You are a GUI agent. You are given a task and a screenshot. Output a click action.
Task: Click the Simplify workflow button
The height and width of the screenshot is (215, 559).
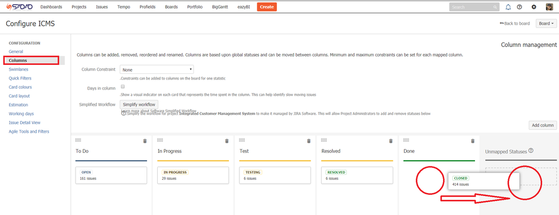(x=139, y=105)
